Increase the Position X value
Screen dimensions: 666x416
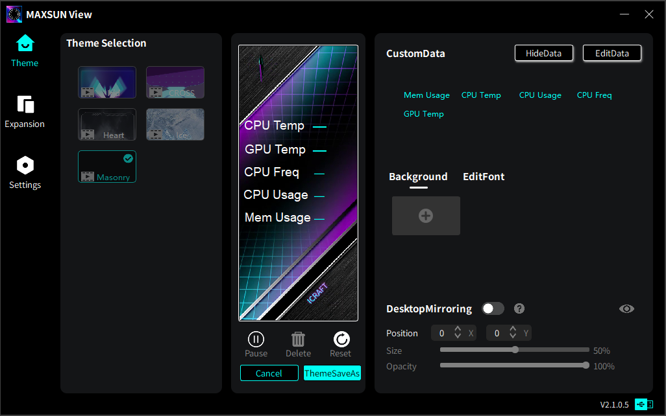pos(458,329)
